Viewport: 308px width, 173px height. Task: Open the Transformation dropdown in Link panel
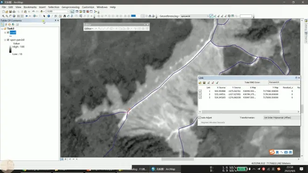[x=282, y=118]
